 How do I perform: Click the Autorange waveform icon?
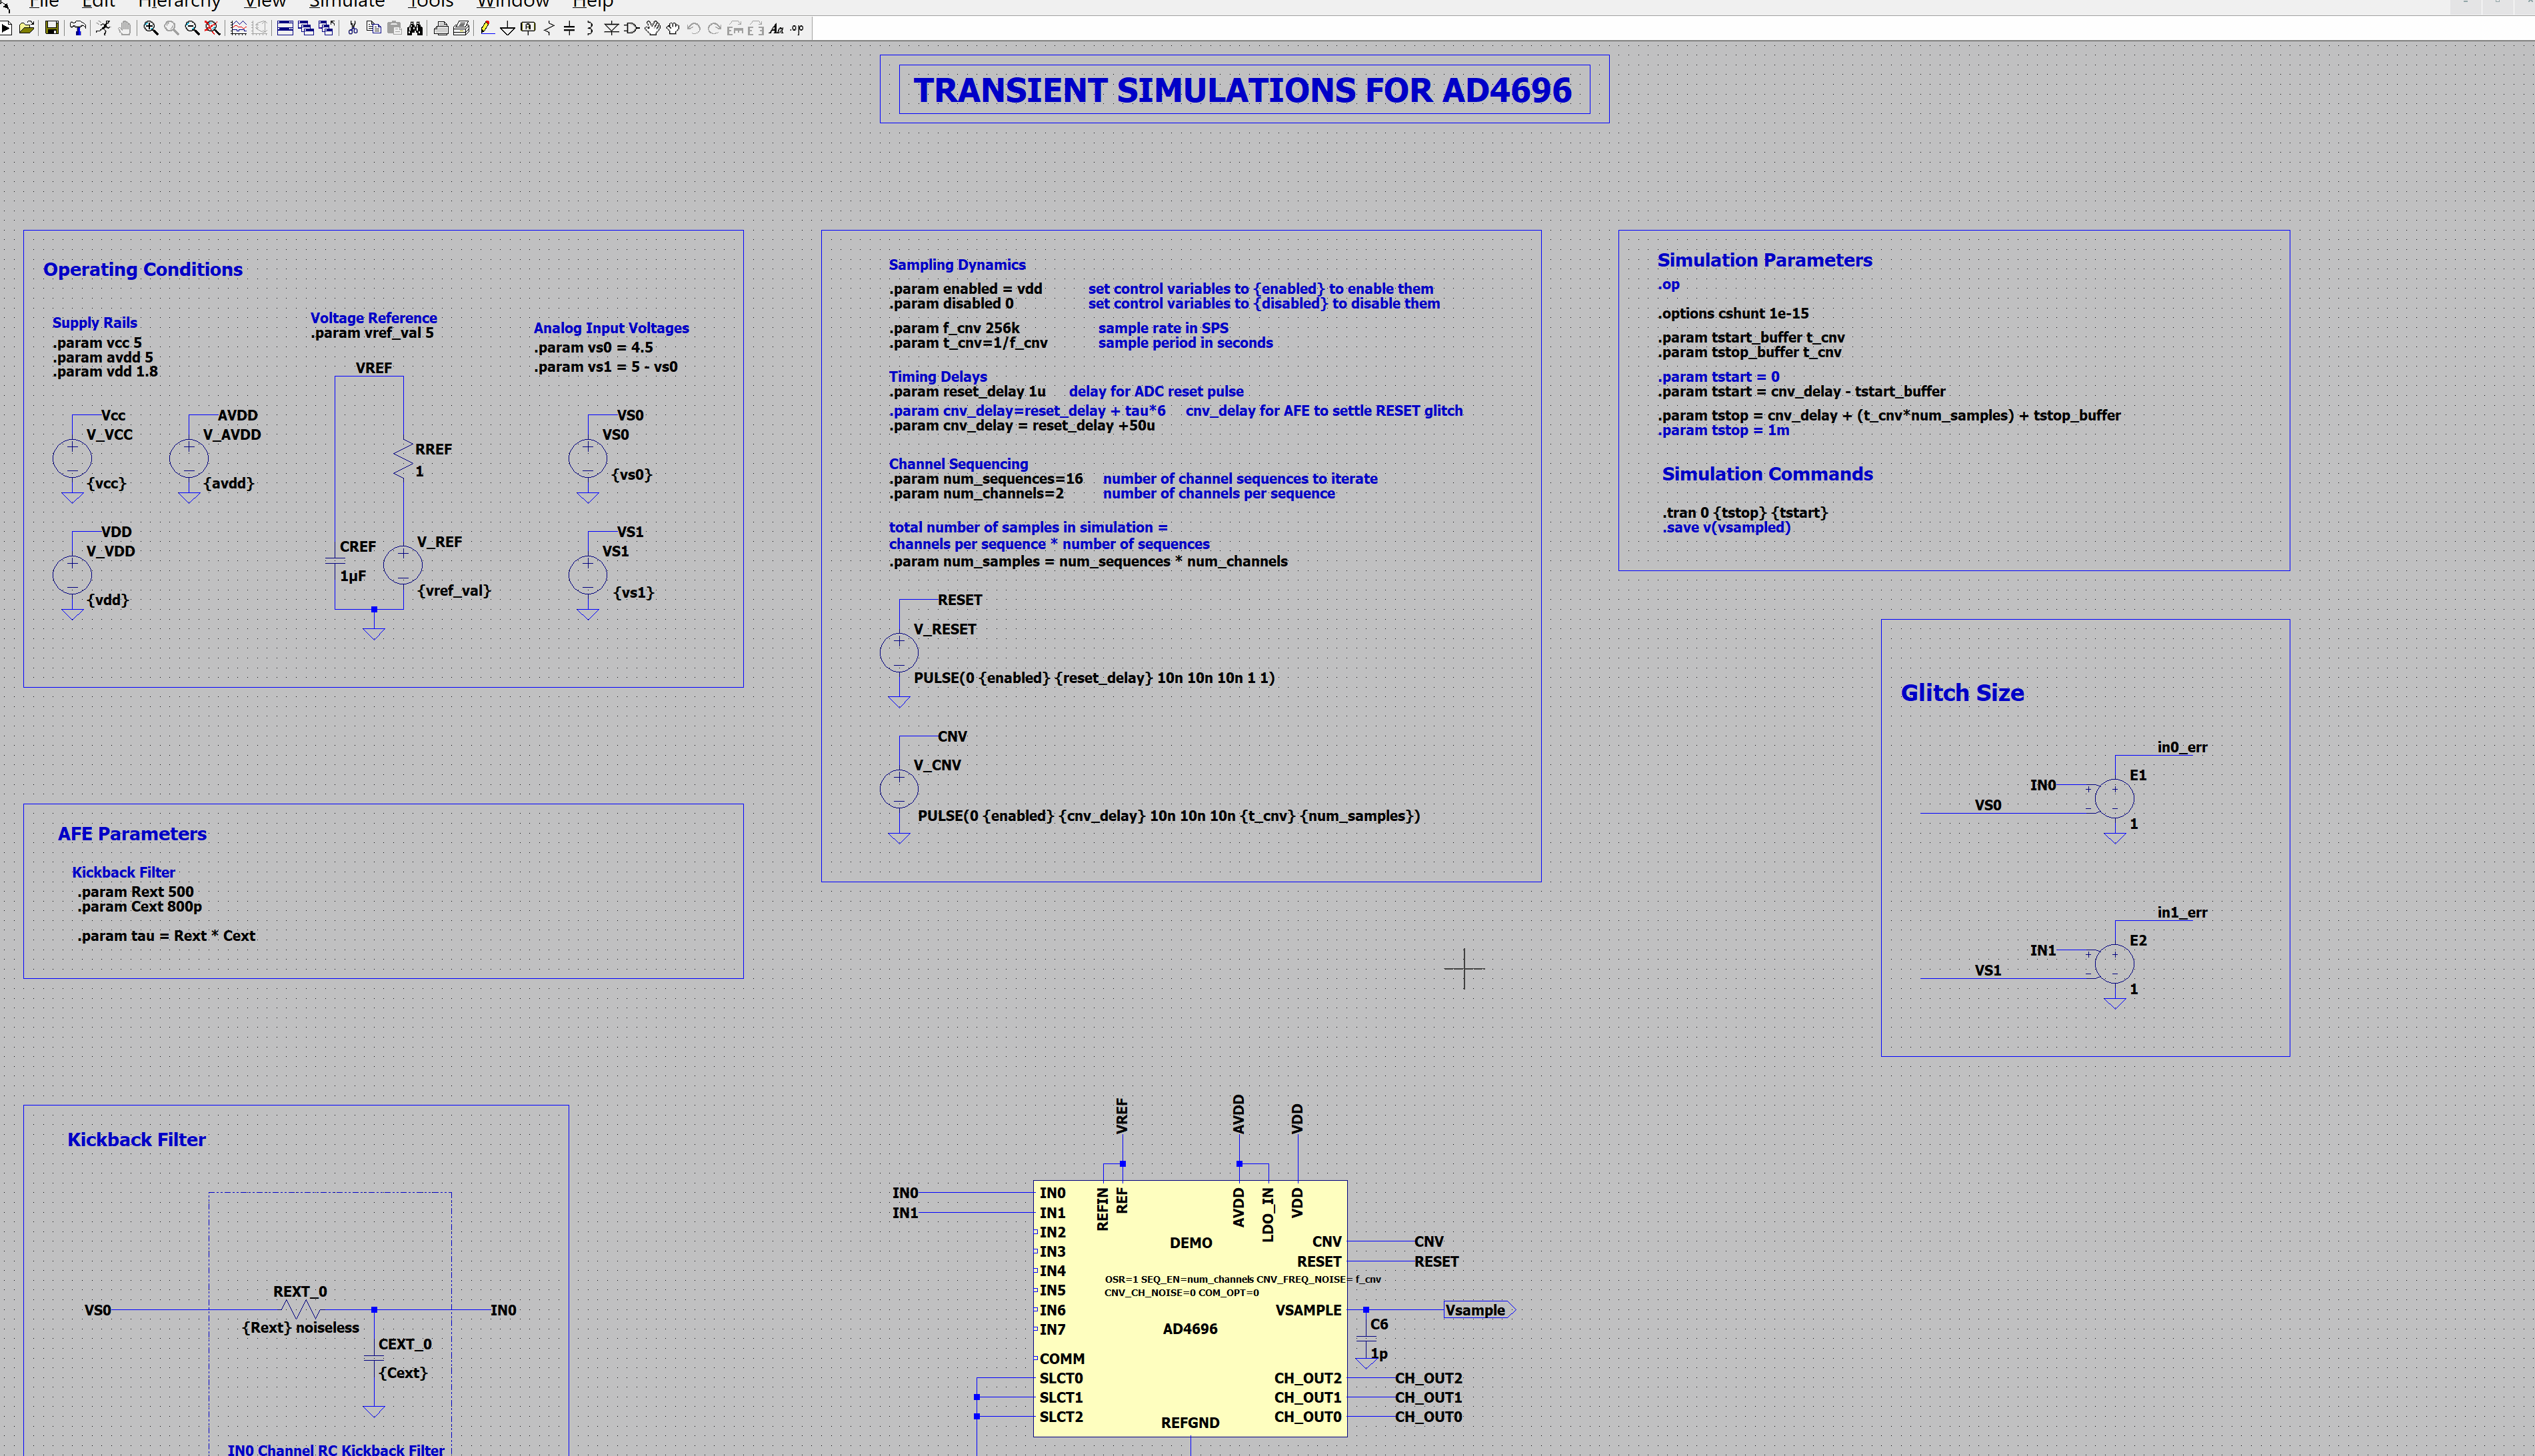tap(239, 28)
